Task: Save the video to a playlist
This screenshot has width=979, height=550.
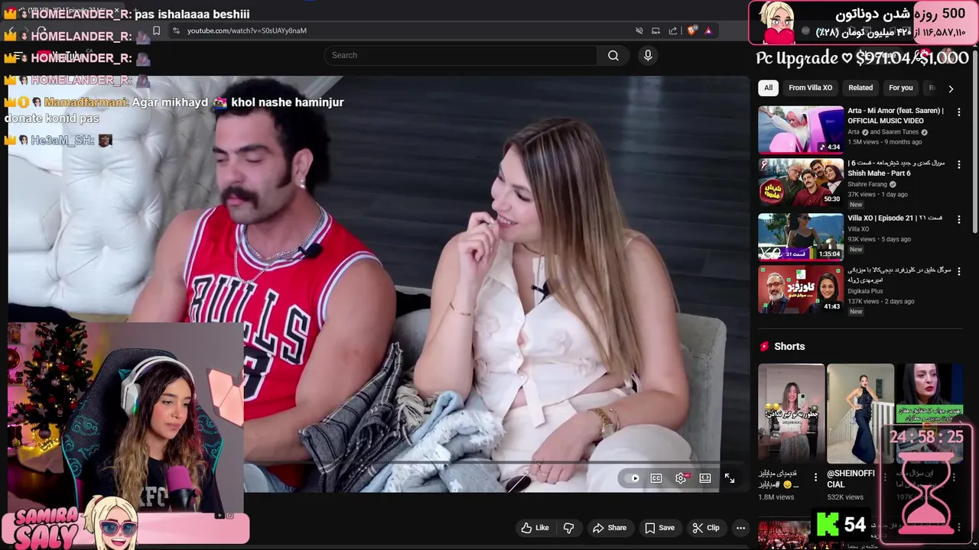Action: click(659, 528)
